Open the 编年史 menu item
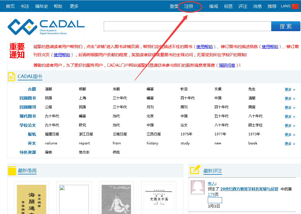 [41, 6]
